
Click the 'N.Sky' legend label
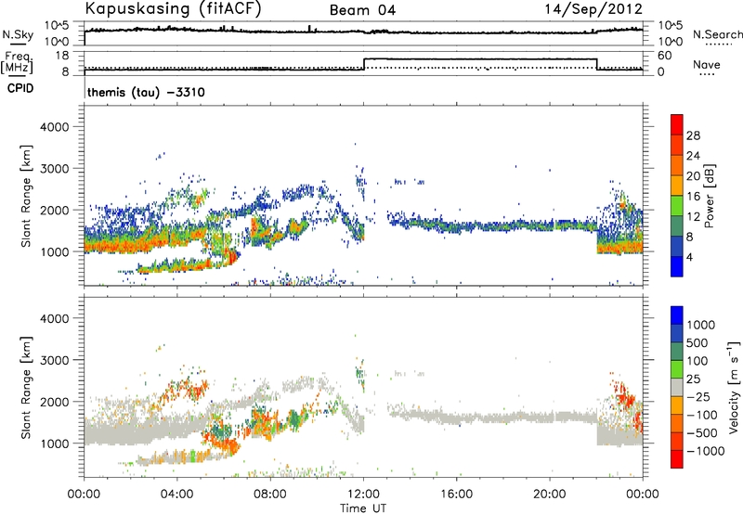tap(18, 34)
